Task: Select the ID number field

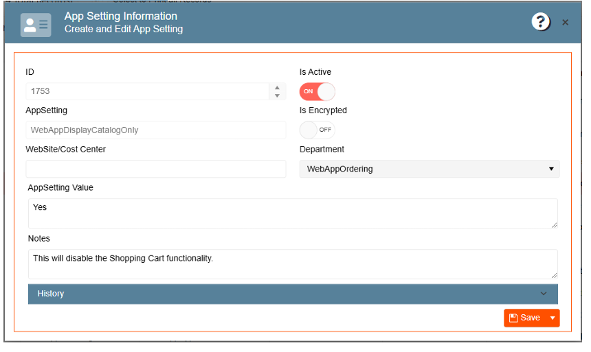Action: pos(148,91)
